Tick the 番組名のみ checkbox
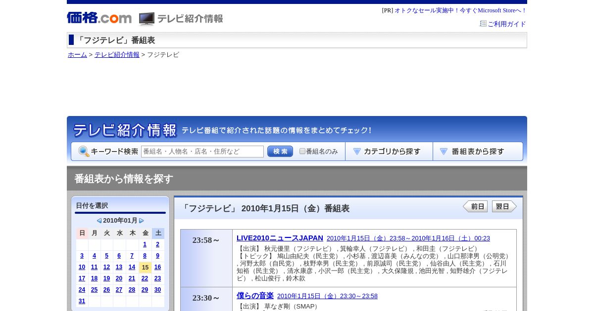Screen dimensions: 594x311 [x=302, y=151]
